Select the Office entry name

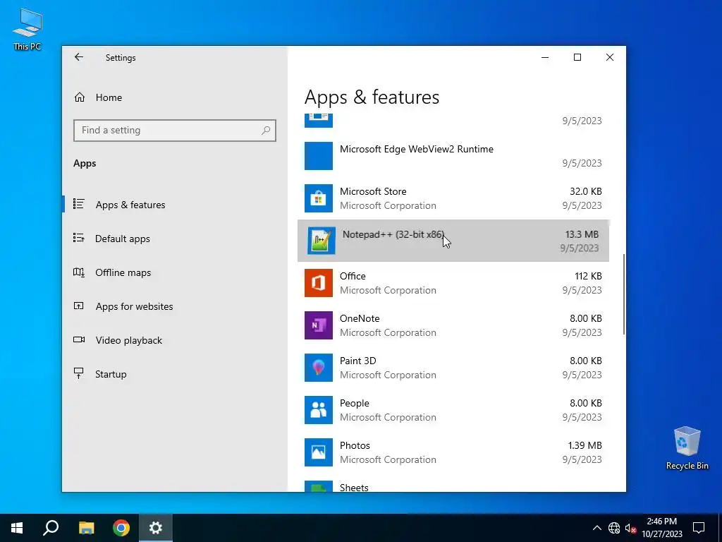(353, 276)
